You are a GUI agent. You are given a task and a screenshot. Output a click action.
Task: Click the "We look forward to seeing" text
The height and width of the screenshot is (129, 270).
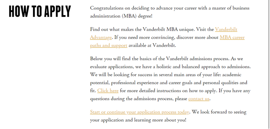(219, 112)
